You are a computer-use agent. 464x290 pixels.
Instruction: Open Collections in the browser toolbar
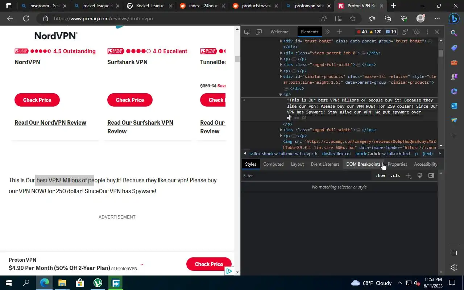point(388,18)
